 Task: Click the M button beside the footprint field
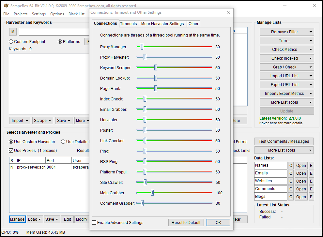click(x=12, y=32)
